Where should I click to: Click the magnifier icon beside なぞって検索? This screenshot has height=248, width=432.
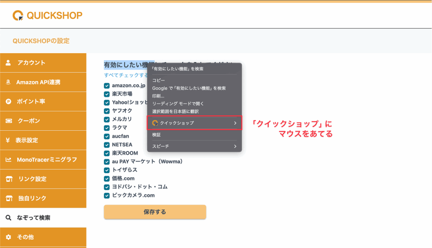pyautogui.click(x=8, y=218)
